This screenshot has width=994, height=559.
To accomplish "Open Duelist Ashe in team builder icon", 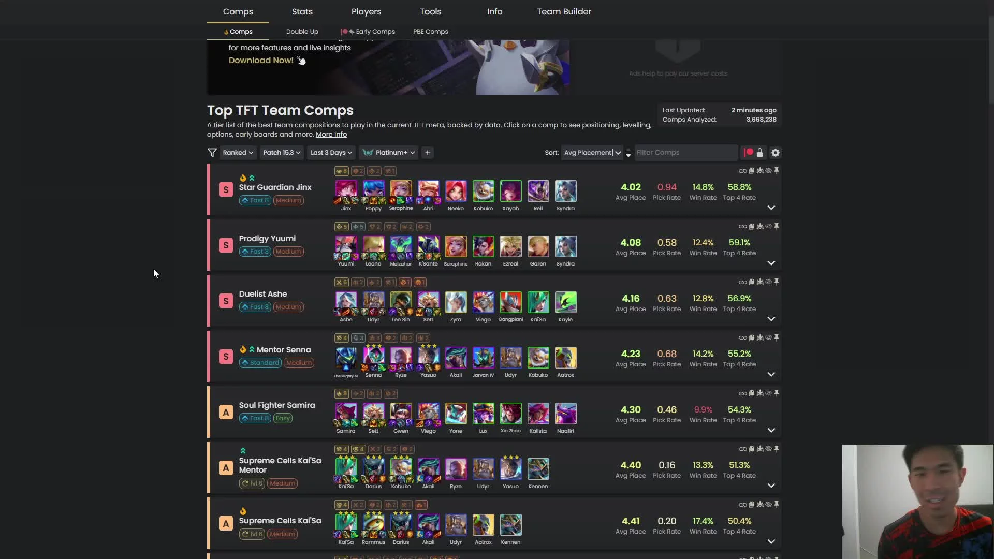I will coord(760,282).
